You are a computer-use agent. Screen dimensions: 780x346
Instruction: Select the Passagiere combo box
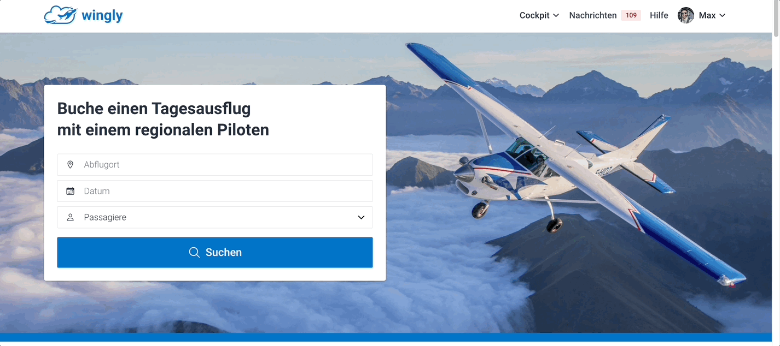tap(215, 217)
